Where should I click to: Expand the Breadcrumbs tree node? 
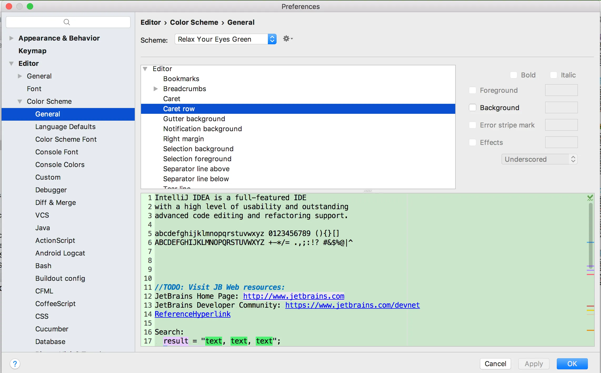pyautogui.click(x=156, y=89)
